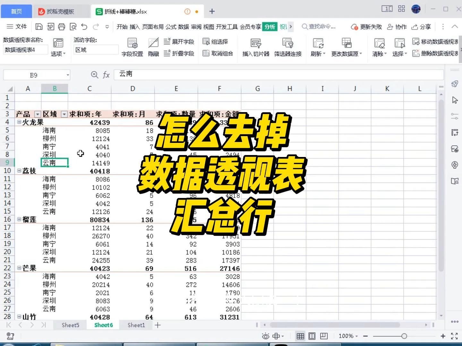Open the 100% zoom level dropdown
The height and width of the screenshot is (346, 462).
pos(348,336)
